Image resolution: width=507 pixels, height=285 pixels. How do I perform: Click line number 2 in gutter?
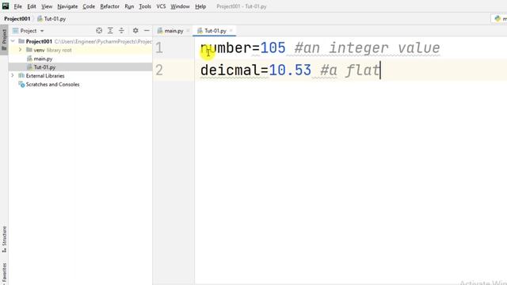click(x=159, y=70)
